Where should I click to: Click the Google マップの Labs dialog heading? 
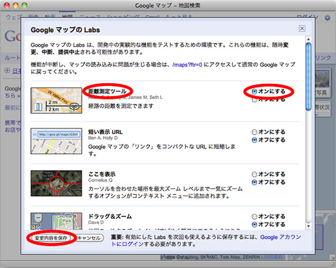pyautogui.click(x=65, y=30)
